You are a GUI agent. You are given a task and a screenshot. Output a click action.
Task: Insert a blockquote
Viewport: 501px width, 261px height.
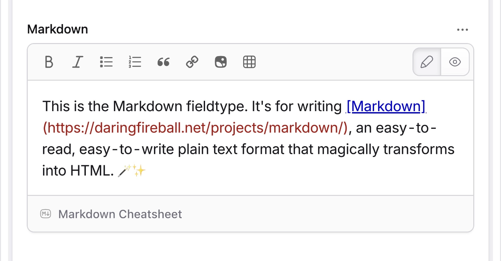tap(164, 62)
